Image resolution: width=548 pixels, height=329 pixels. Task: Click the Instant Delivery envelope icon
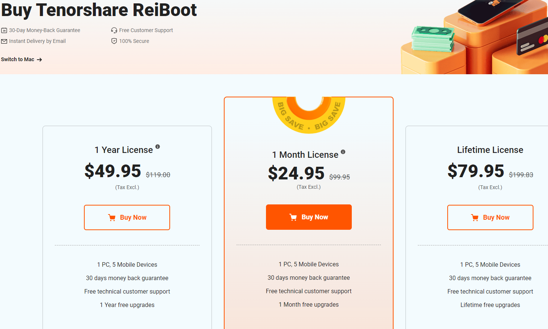[x=4, y=41]
